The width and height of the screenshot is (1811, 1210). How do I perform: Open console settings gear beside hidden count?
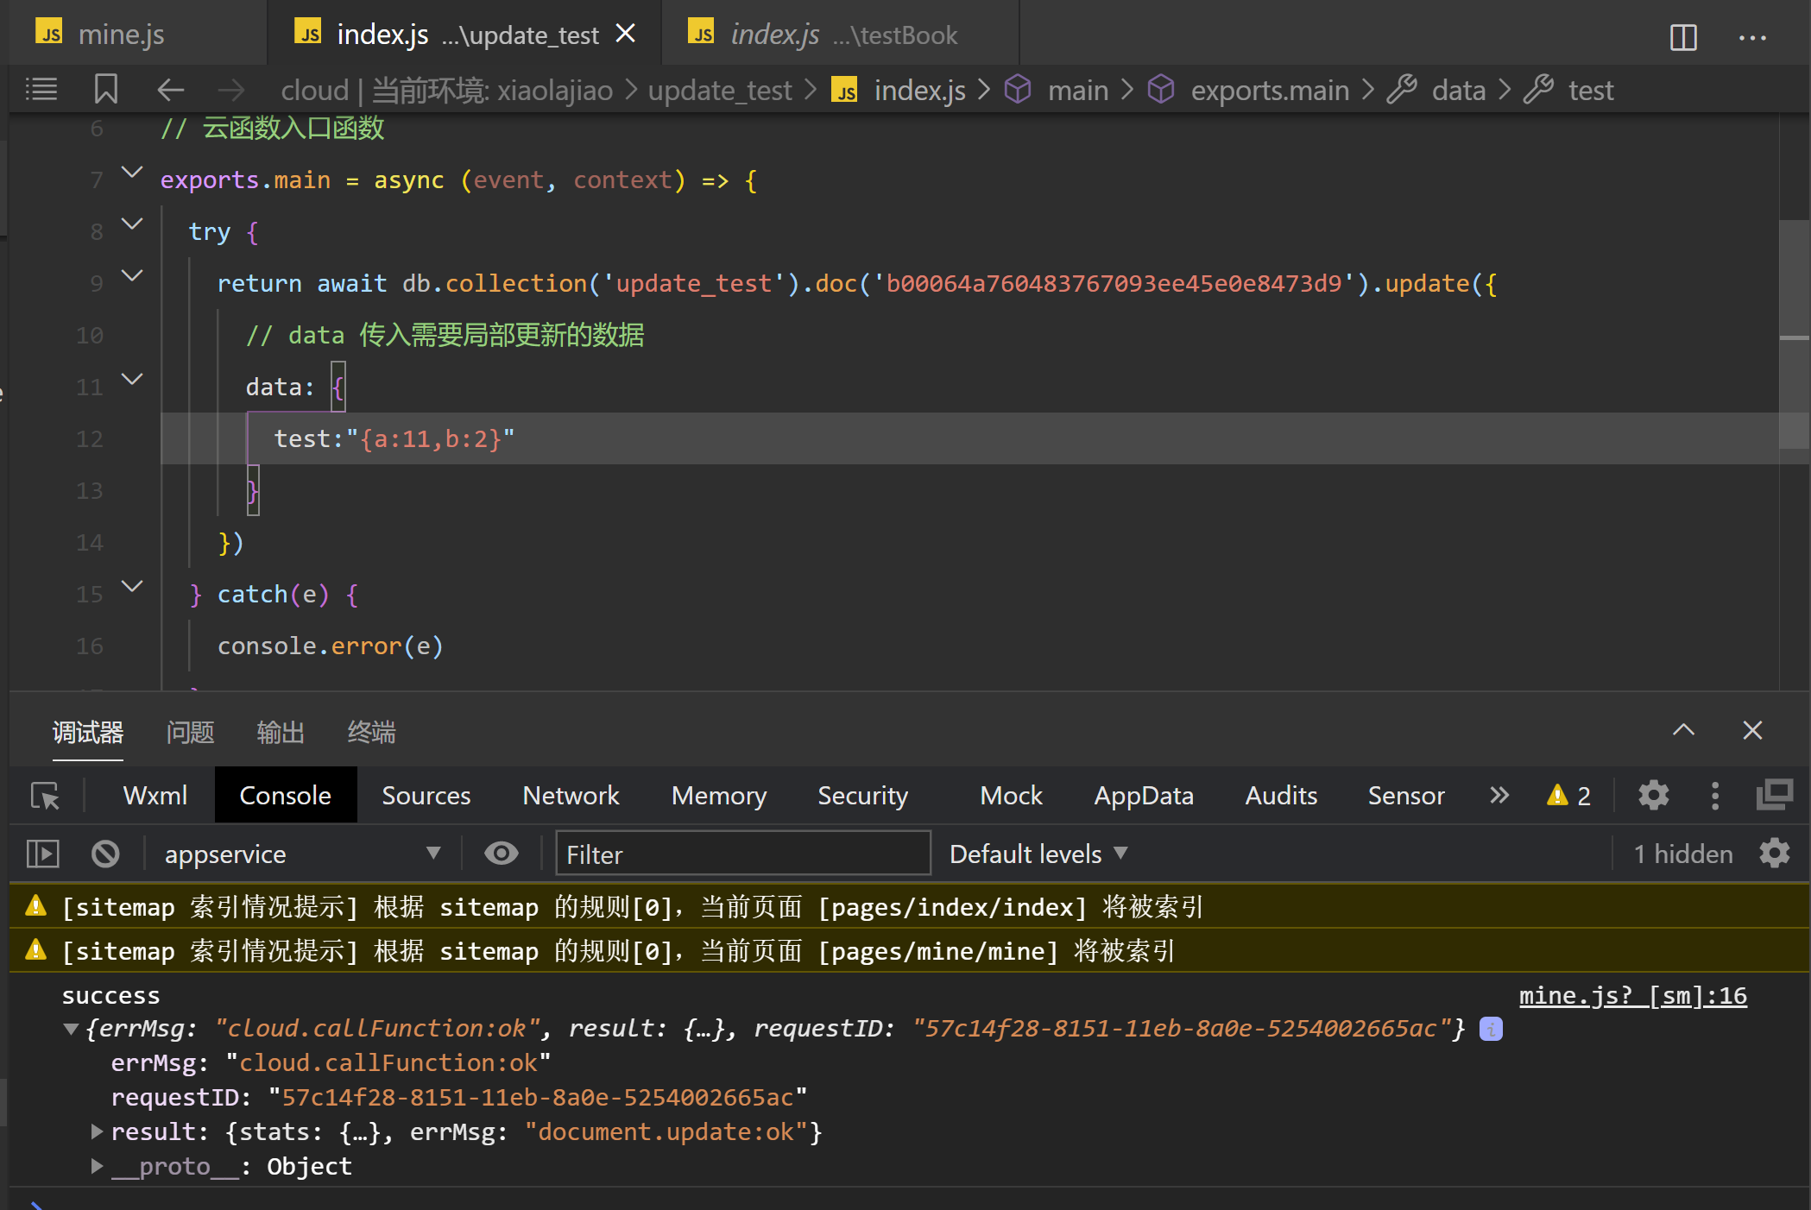1774,854
